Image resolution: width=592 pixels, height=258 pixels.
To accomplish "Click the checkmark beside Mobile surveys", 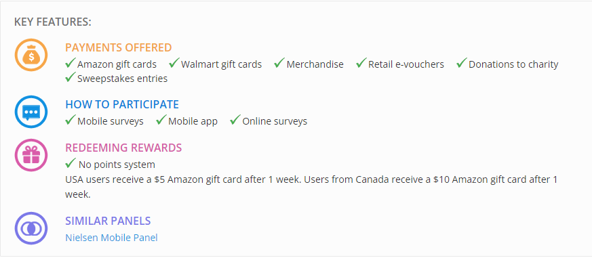I will (71, 120).
